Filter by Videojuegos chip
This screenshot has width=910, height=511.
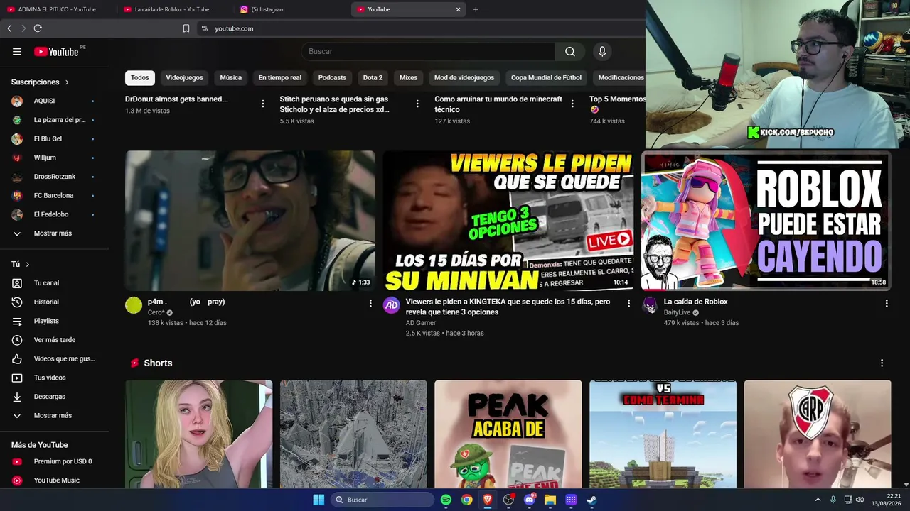(185, 78)
